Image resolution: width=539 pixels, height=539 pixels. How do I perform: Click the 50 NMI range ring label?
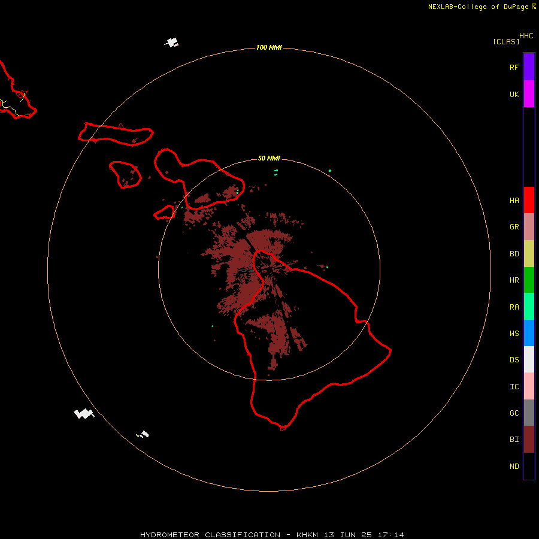tap(269, 158)
